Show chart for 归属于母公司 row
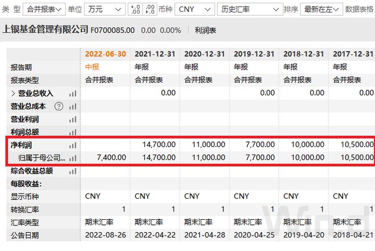375x251 pixels. (73, 158)
